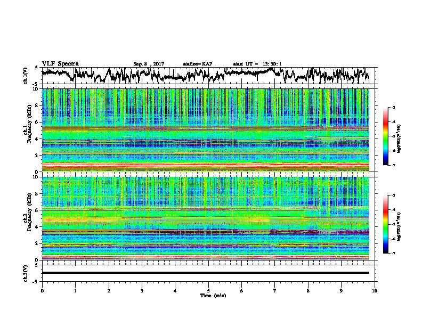Viewport: 422px width, 326px height.
Task: Click the lower ch.2 color scale bar
Action: 385,224
